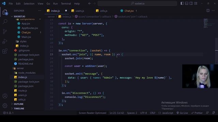Expand the OUTLINE section
The width and height of the screenshot is (218, 122).
(19, 104)
